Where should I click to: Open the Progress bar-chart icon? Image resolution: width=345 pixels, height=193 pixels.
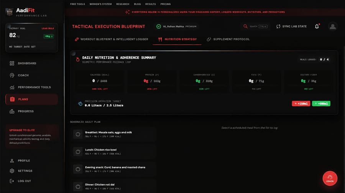click(x=12, y=111)
